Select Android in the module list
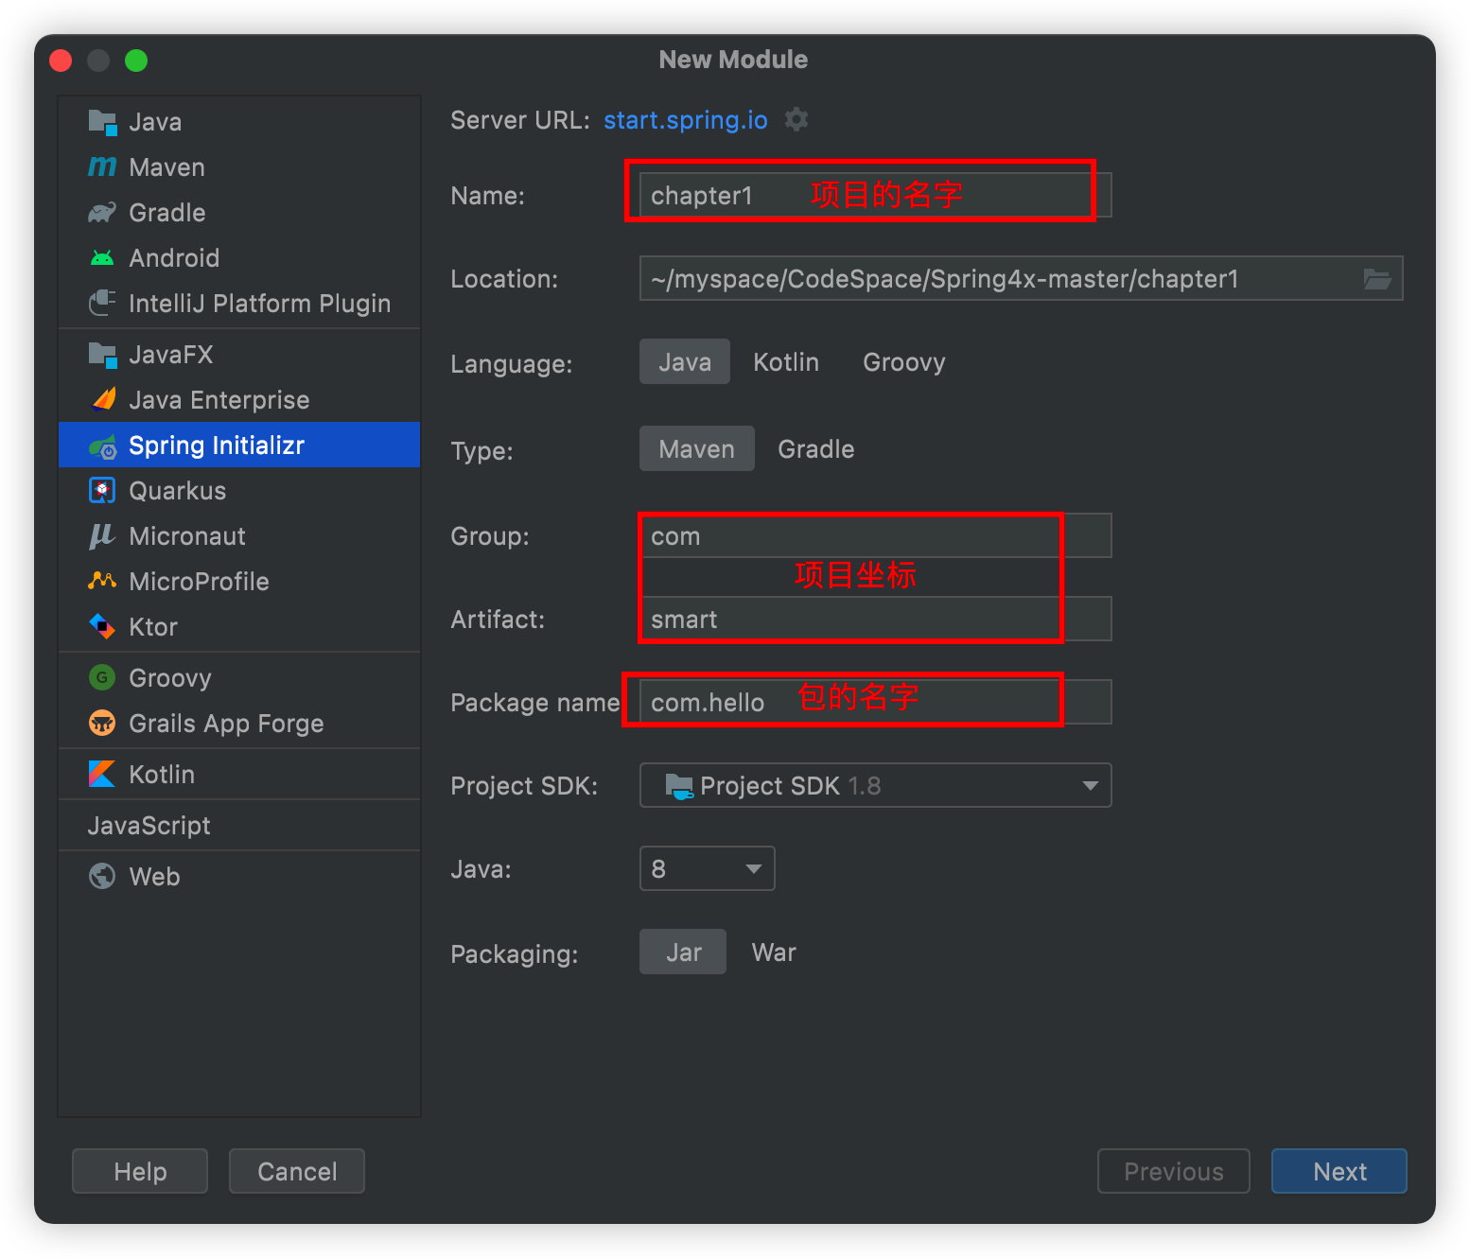 coord(239,258)
